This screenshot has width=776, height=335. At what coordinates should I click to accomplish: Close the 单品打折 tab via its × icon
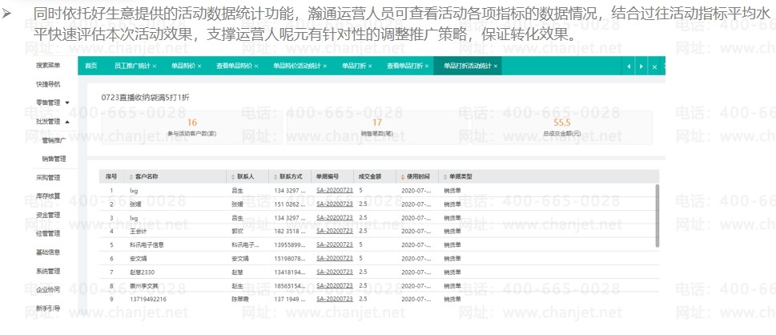tap(370, 67)
